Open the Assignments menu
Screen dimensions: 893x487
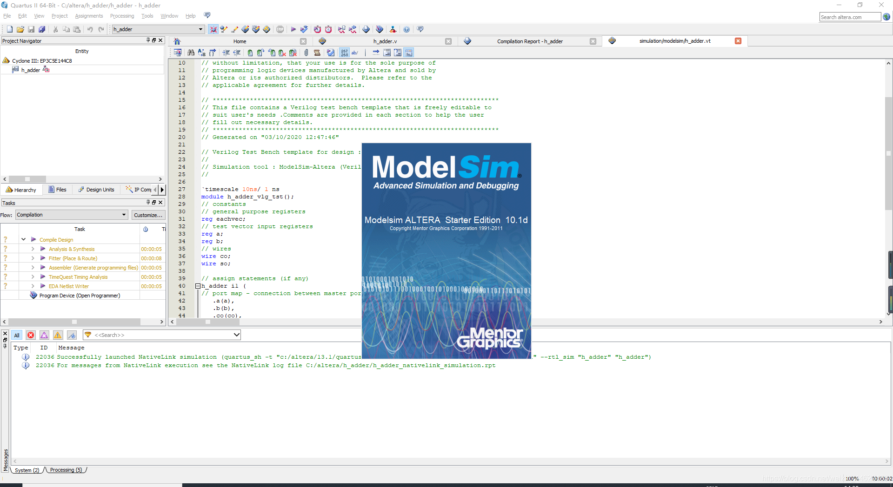(89, 16)
